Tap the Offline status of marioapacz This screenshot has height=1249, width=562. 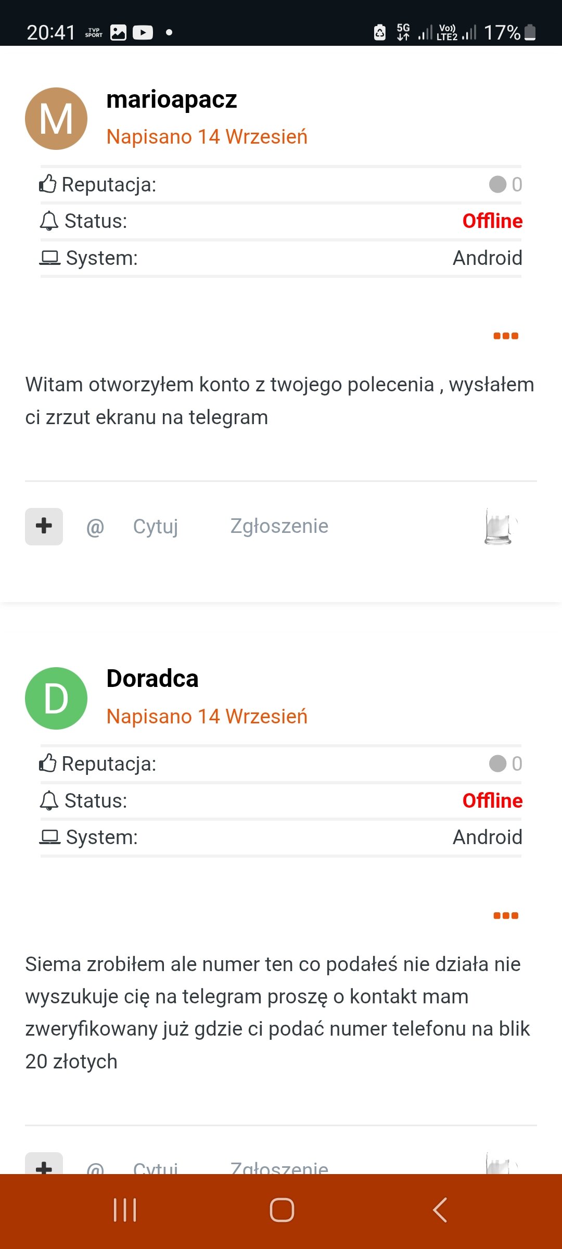(x=492, y=221)
